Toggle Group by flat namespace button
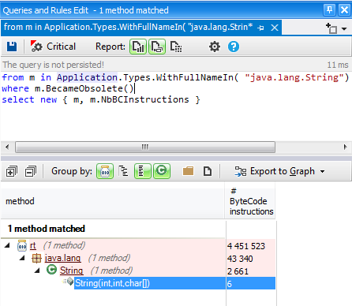 coord(143,171)
